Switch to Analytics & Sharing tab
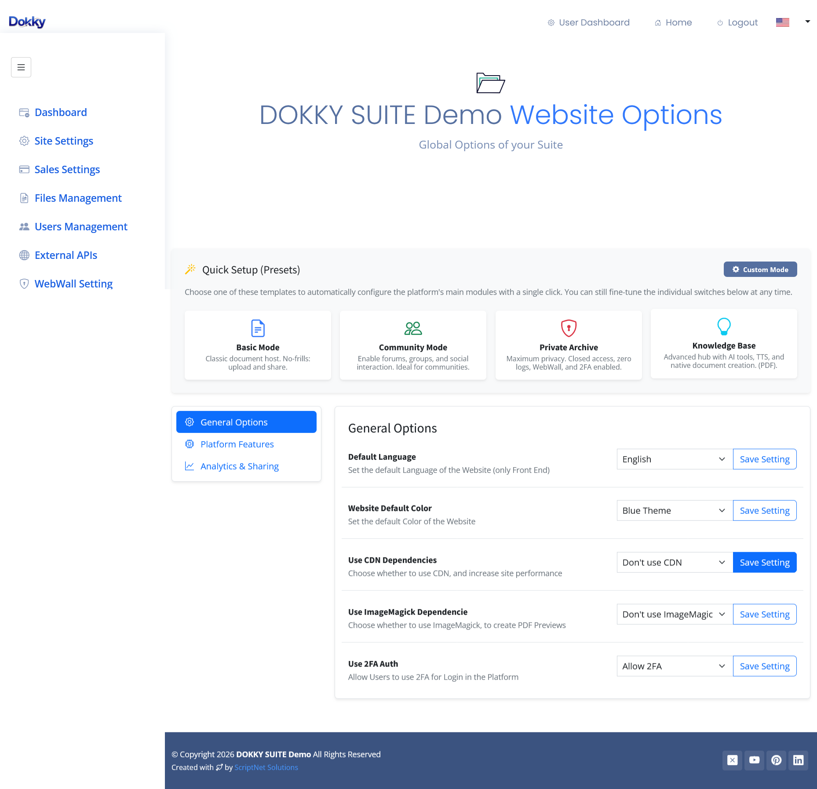The image size is (817, 789). [246, 466]
